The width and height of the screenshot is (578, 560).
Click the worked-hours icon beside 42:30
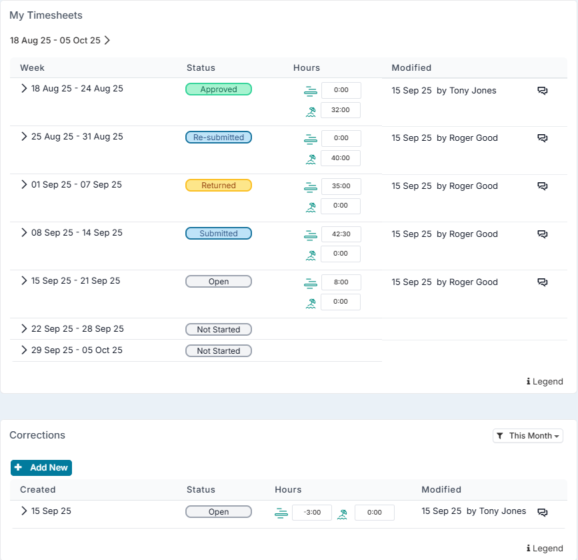pyautogui.click(x=311, y=234)
